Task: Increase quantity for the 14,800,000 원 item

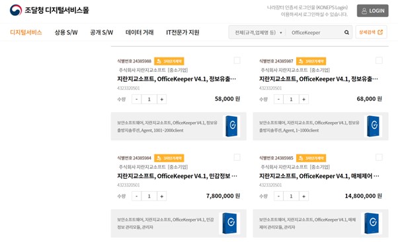Action: coord(304,197)
